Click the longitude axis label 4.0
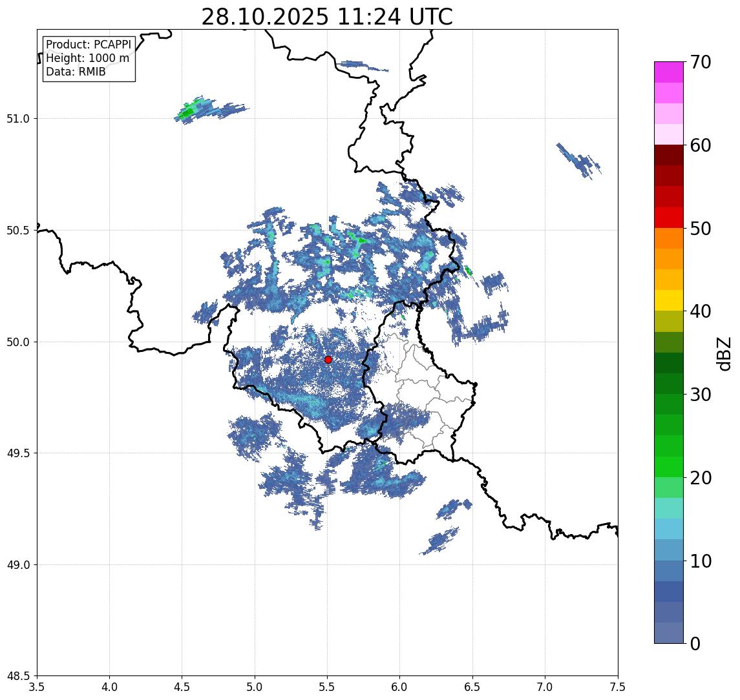 tap(109, 687)
